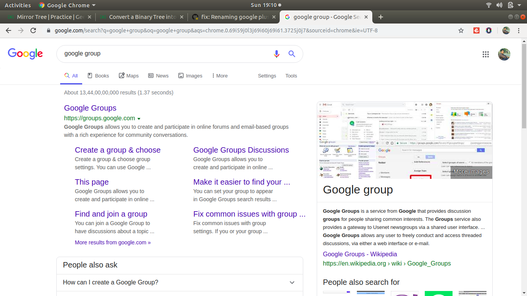Open Google Groups Discussions sitelink

[241, 150]
